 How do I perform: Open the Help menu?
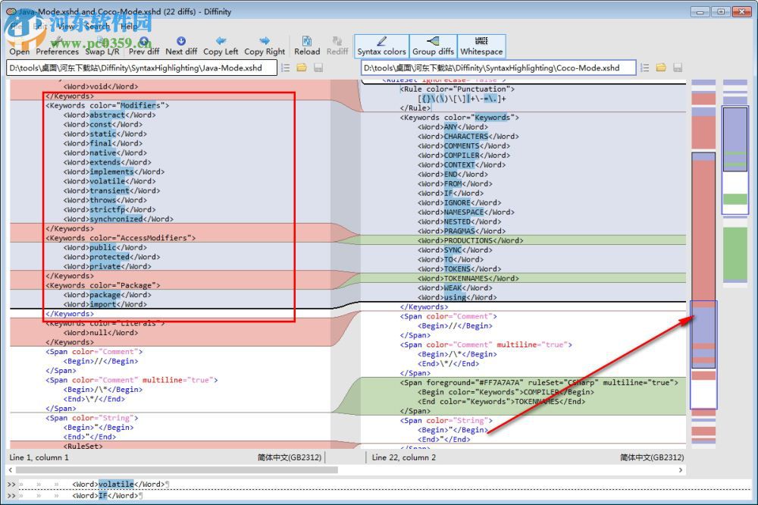128,26
